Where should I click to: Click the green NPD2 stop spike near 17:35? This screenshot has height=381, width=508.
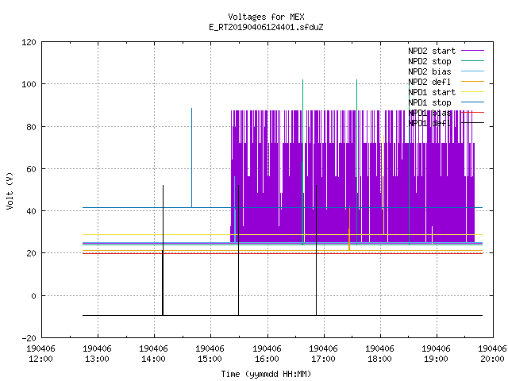pos(357,162)
